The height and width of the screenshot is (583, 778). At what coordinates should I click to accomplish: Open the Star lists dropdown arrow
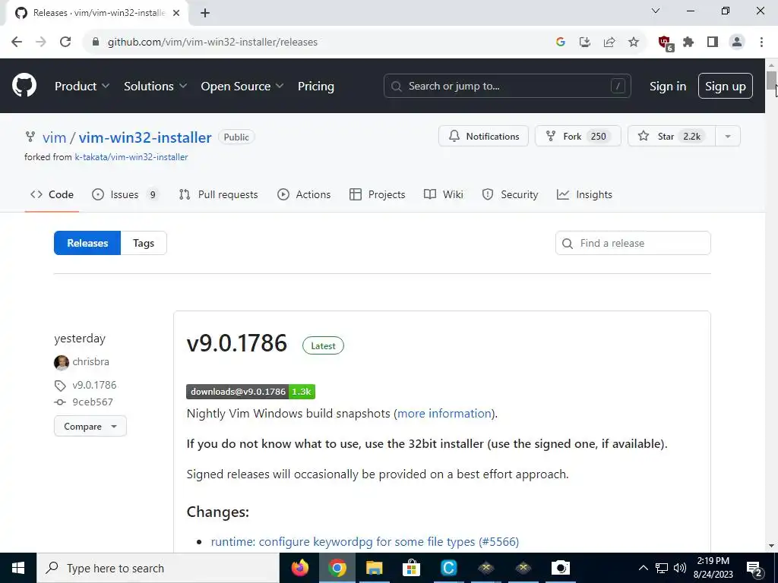coord(728,137)
